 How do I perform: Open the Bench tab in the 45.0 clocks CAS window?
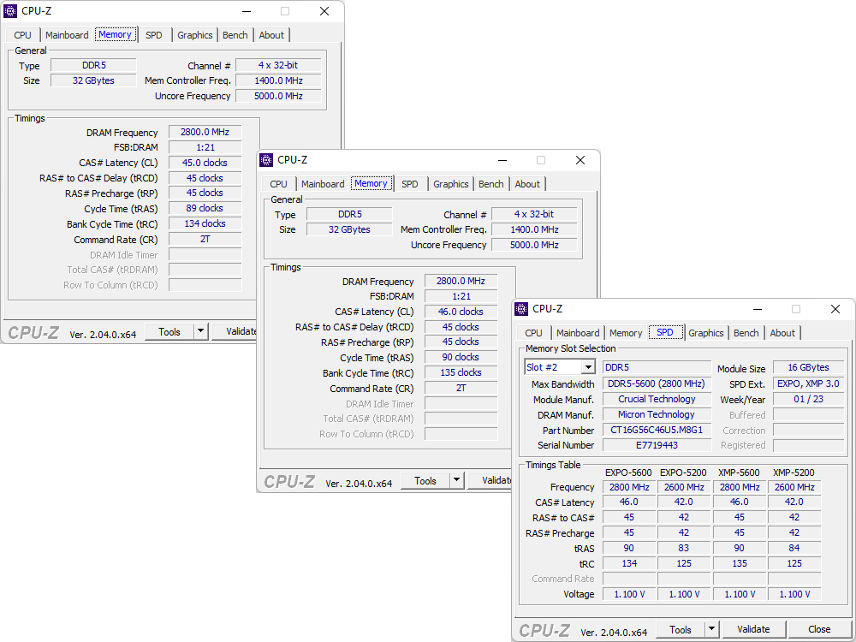tap(235, 35)
